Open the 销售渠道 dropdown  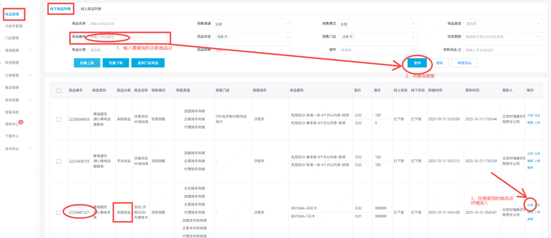pos(252,24)
